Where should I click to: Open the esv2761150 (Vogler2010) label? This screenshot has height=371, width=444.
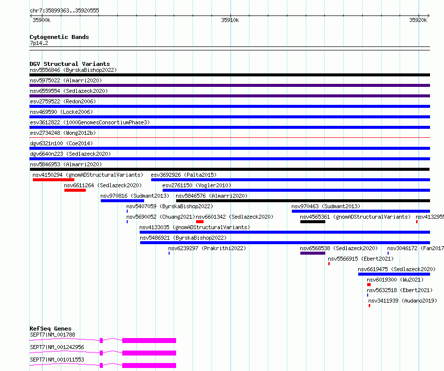tap(197, 185)
